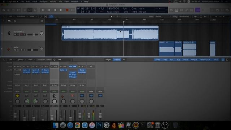Add a new track with plus button
The height and width of the screenshot is (130, 231).
pyautogui.click(x=4, y=21)
